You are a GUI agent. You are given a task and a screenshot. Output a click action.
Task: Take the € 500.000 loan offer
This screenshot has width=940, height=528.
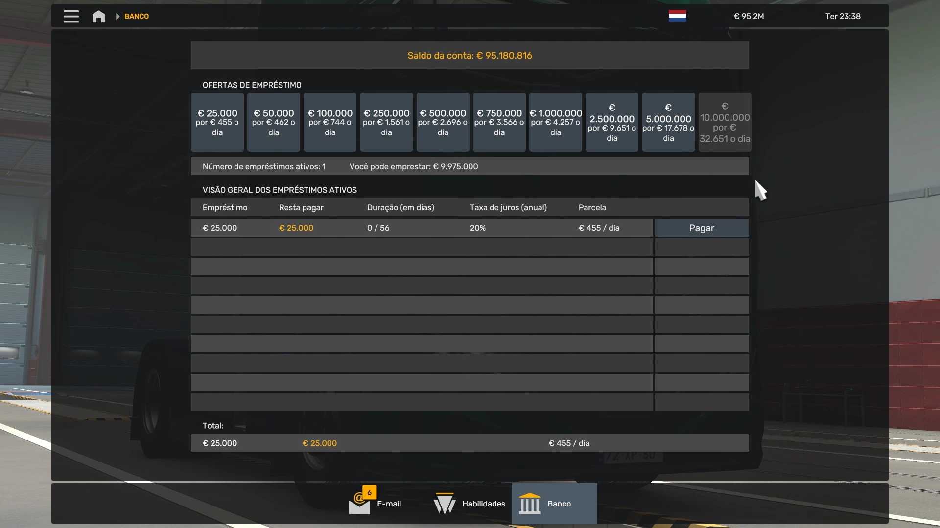click(443, 122)
